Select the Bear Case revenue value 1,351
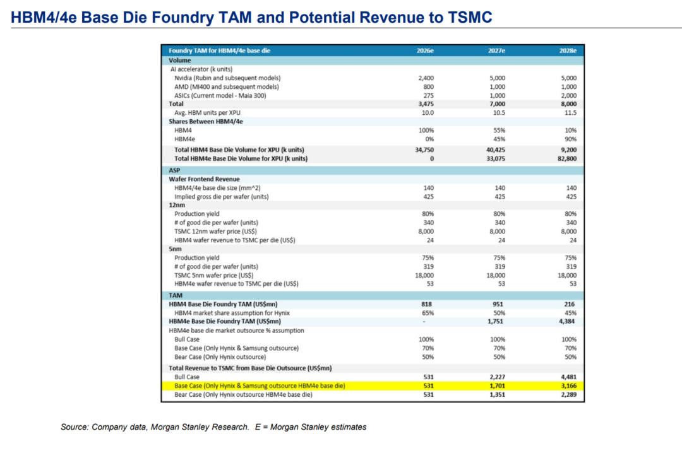The image size is (682, 458). point(497,394)
